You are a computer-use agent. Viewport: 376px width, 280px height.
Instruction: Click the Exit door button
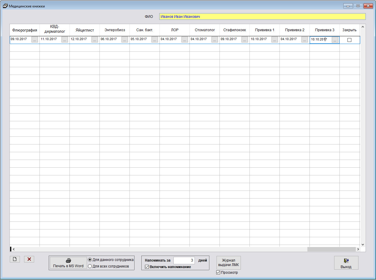346,263
